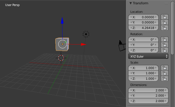Viewport: 175px width, 107px height.
Task: Click the Transform panel drag grip
Action: tap(166, 4)
